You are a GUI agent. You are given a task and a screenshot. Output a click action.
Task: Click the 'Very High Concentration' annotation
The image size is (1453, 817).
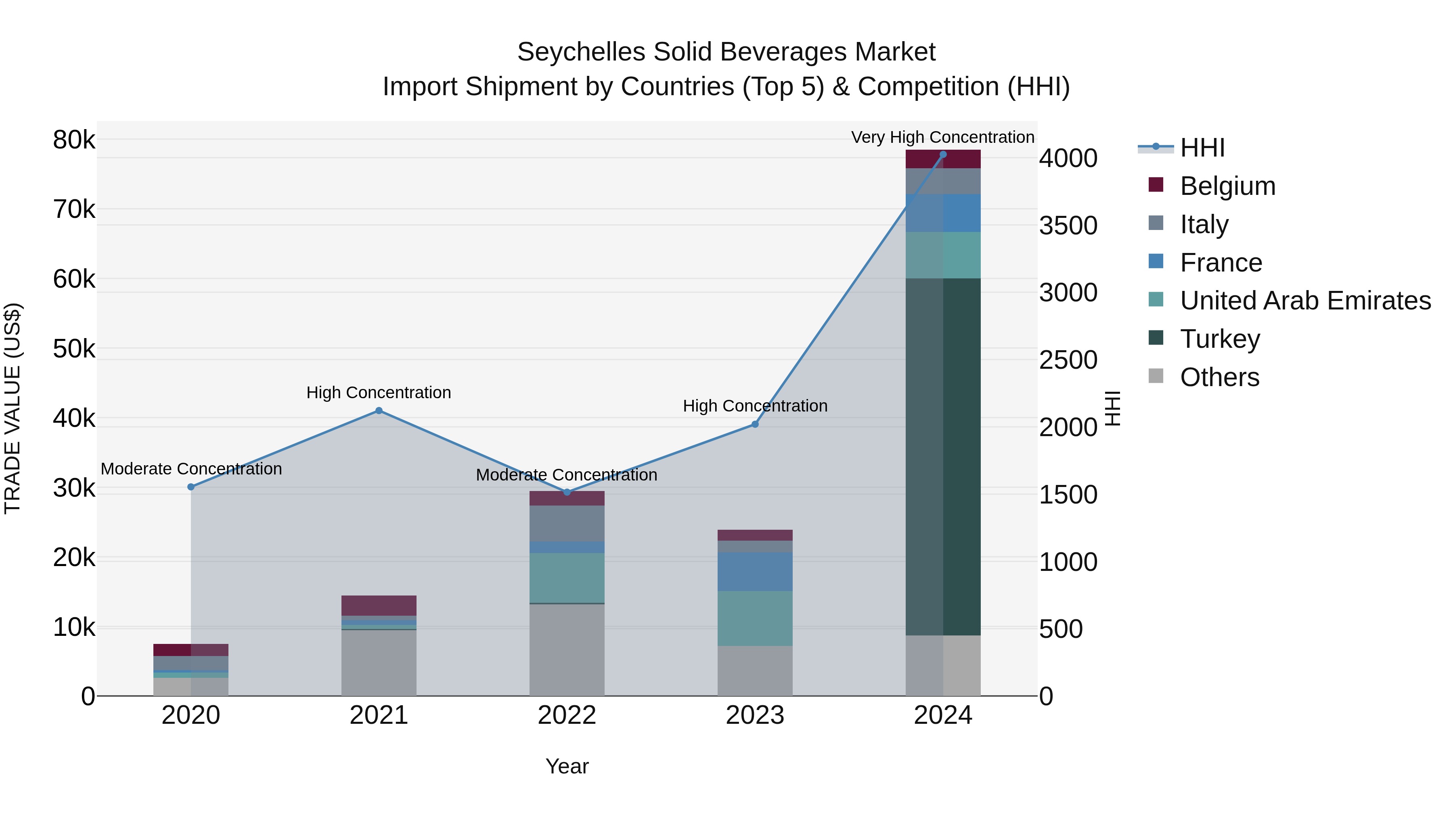point(942,137)
